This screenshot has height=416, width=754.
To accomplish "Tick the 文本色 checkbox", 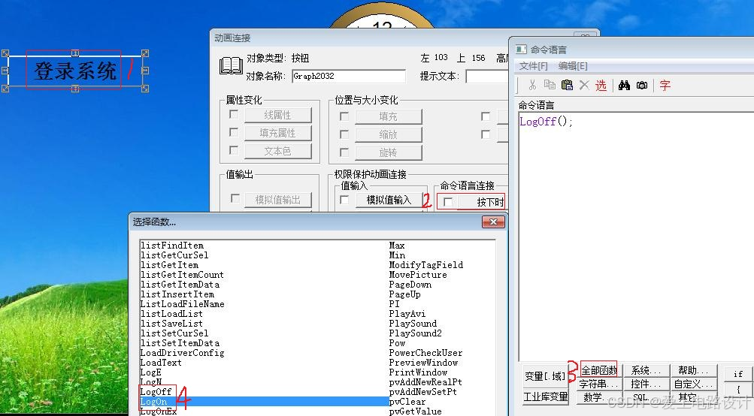I will tap(234, 150).
